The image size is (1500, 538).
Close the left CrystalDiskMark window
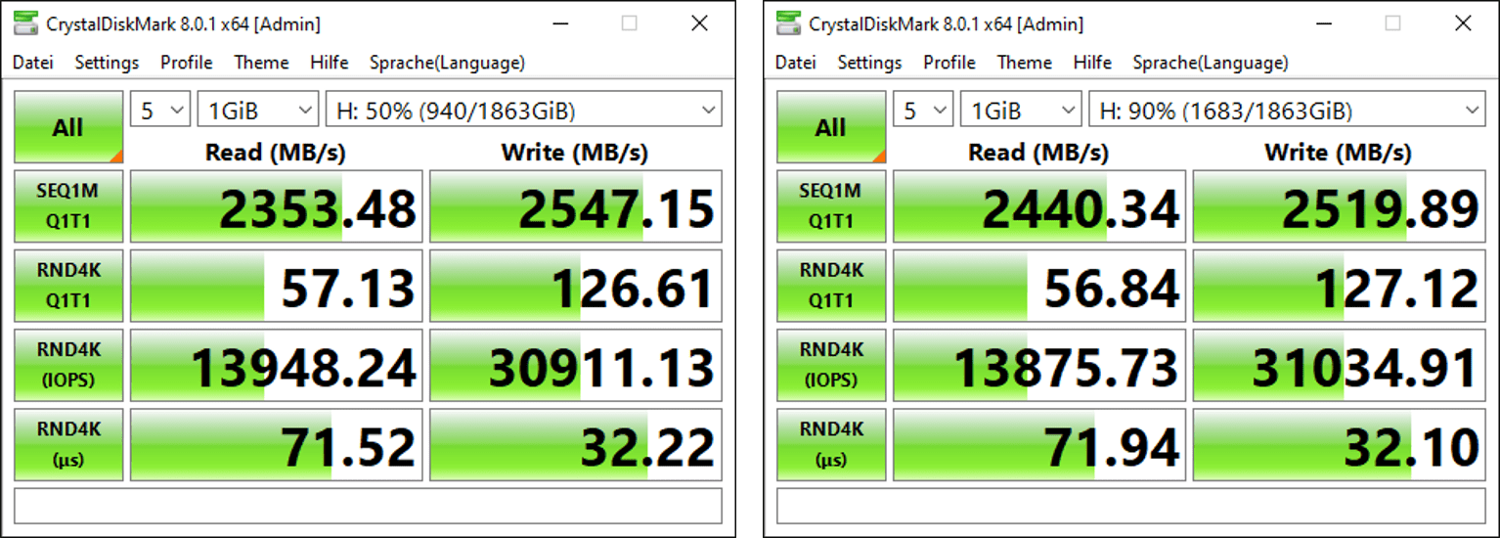(x=700, y=23)
